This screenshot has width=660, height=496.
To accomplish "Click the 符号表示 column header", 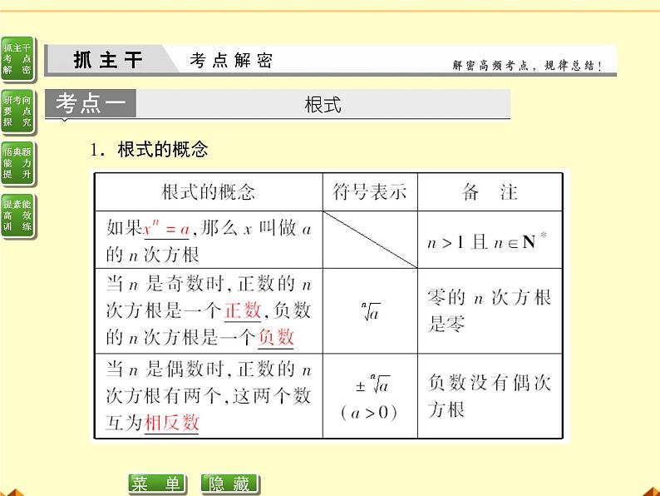I will [369, 192].
